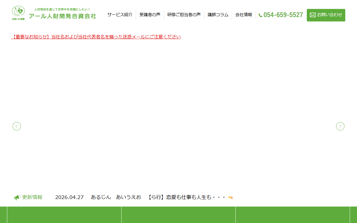The width and height of the screenshot is (357, 223).
Task: Click the アール人財開発合資会社 company logo
Action: [x=54, y=13]
